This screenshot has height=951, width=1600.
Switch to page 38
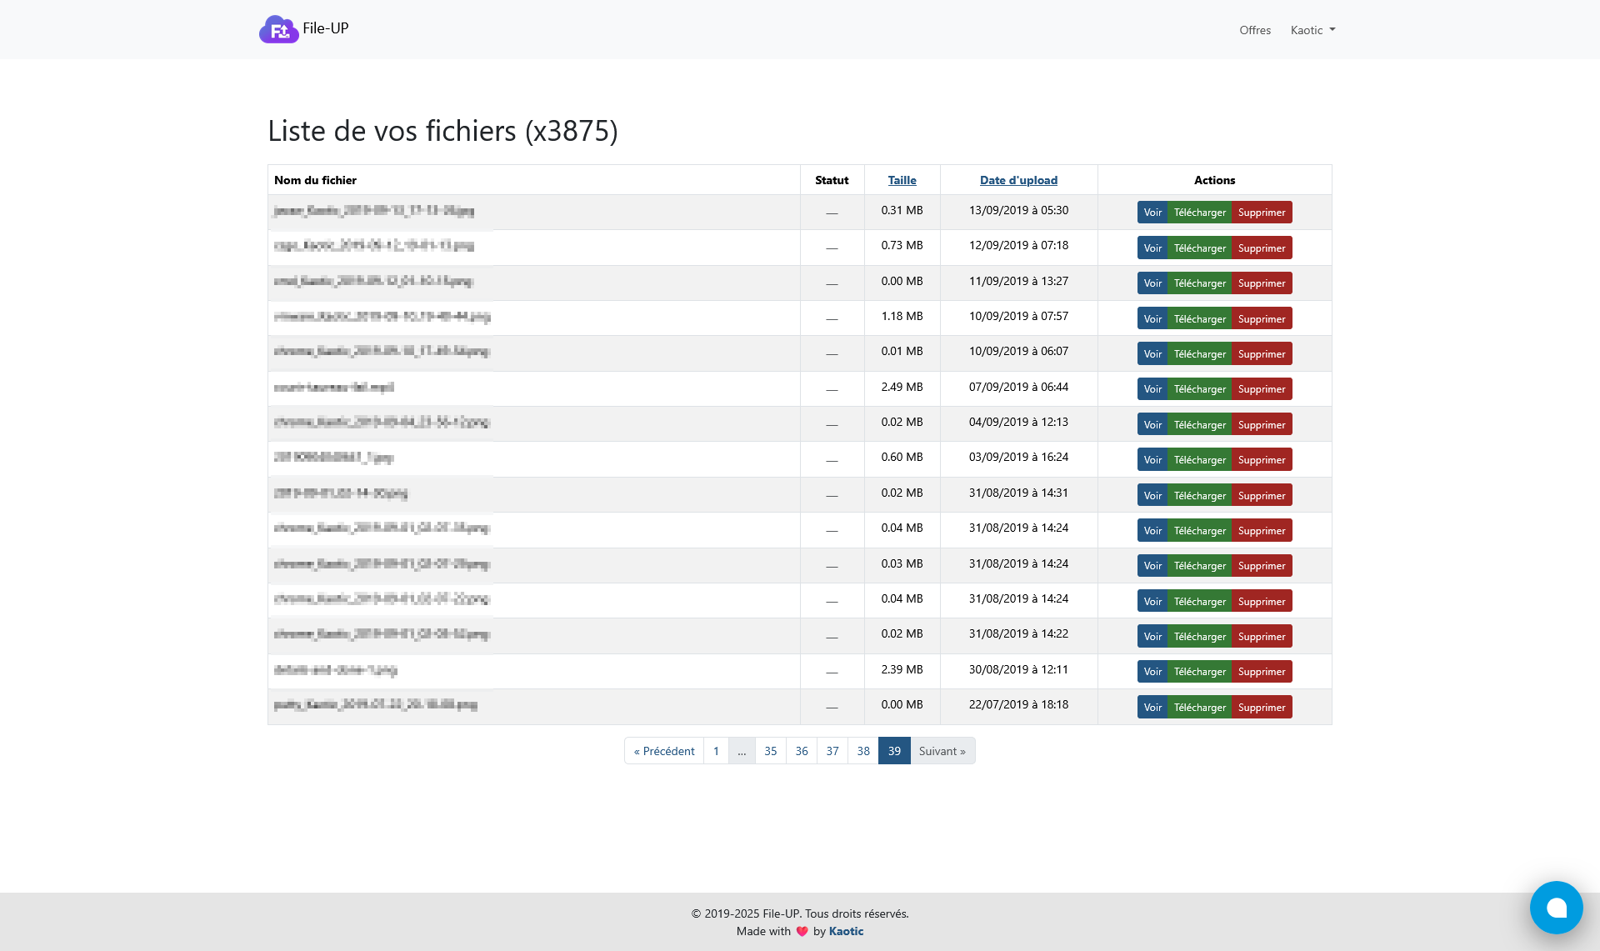[863, 751]
